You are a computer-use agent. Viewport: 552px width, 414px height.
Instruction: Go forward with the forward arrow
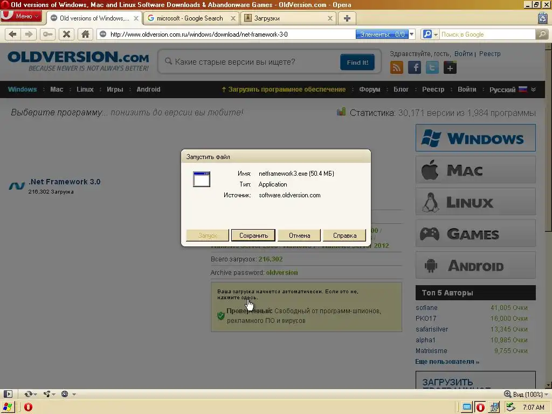29,34
